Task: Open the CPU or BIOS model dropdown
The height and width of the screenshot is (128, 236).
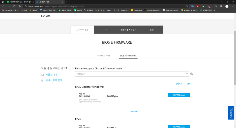Action: pyautogui.click(x=132, y=74)
